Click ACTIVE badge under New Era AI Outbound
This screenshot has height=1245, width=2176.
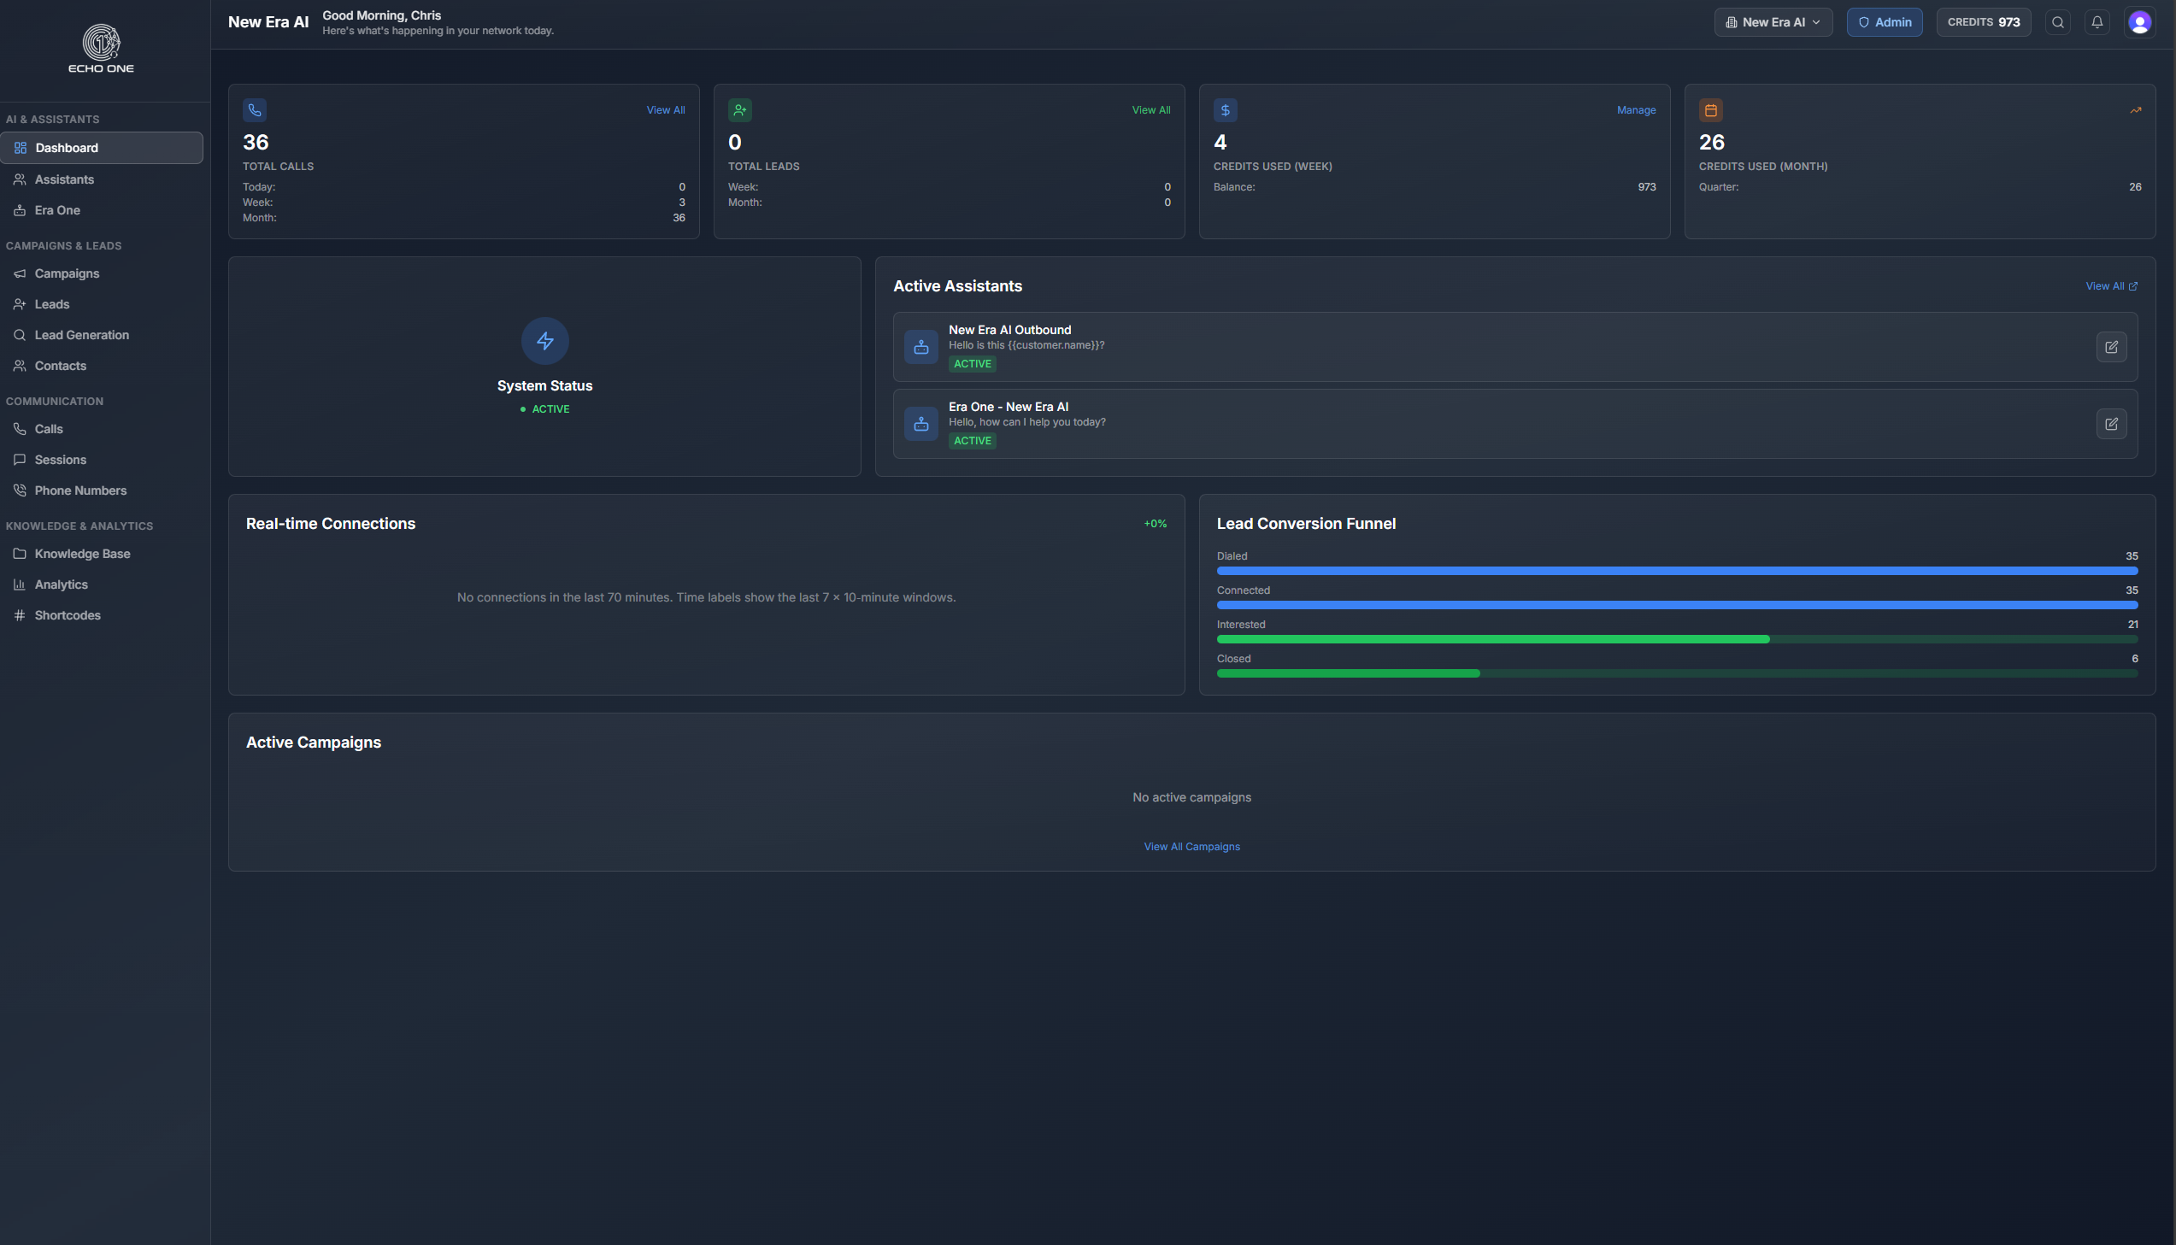(x=972, y=364)
